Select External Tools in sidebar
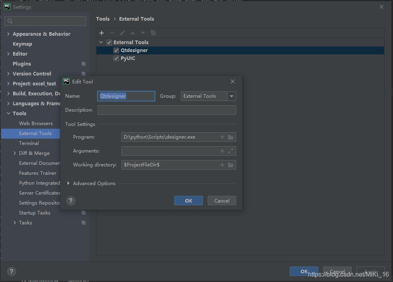Viewport: 393px width, 282px height. click(x=31, y=133)
